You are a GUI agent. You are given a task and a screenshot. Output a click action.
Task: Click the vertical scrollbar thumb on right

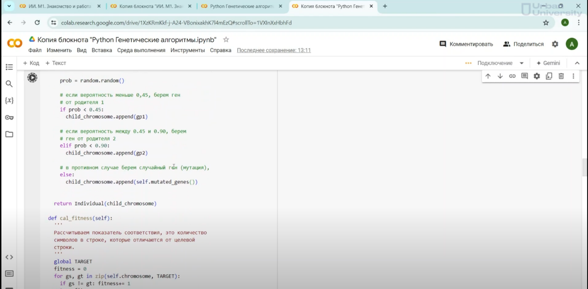pos(584,168)
